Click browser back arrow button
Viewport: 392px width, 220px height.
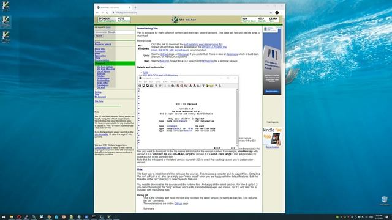point(97,12)
